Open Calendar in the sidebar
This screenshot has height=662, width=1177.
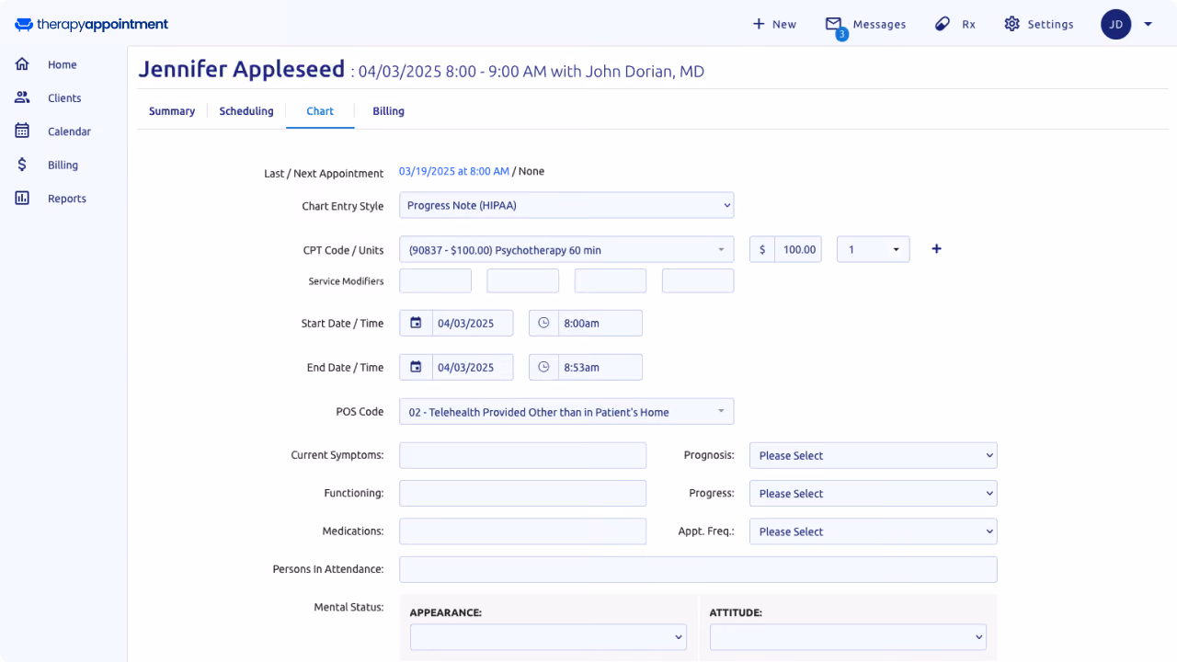click(x=69, y=131)
